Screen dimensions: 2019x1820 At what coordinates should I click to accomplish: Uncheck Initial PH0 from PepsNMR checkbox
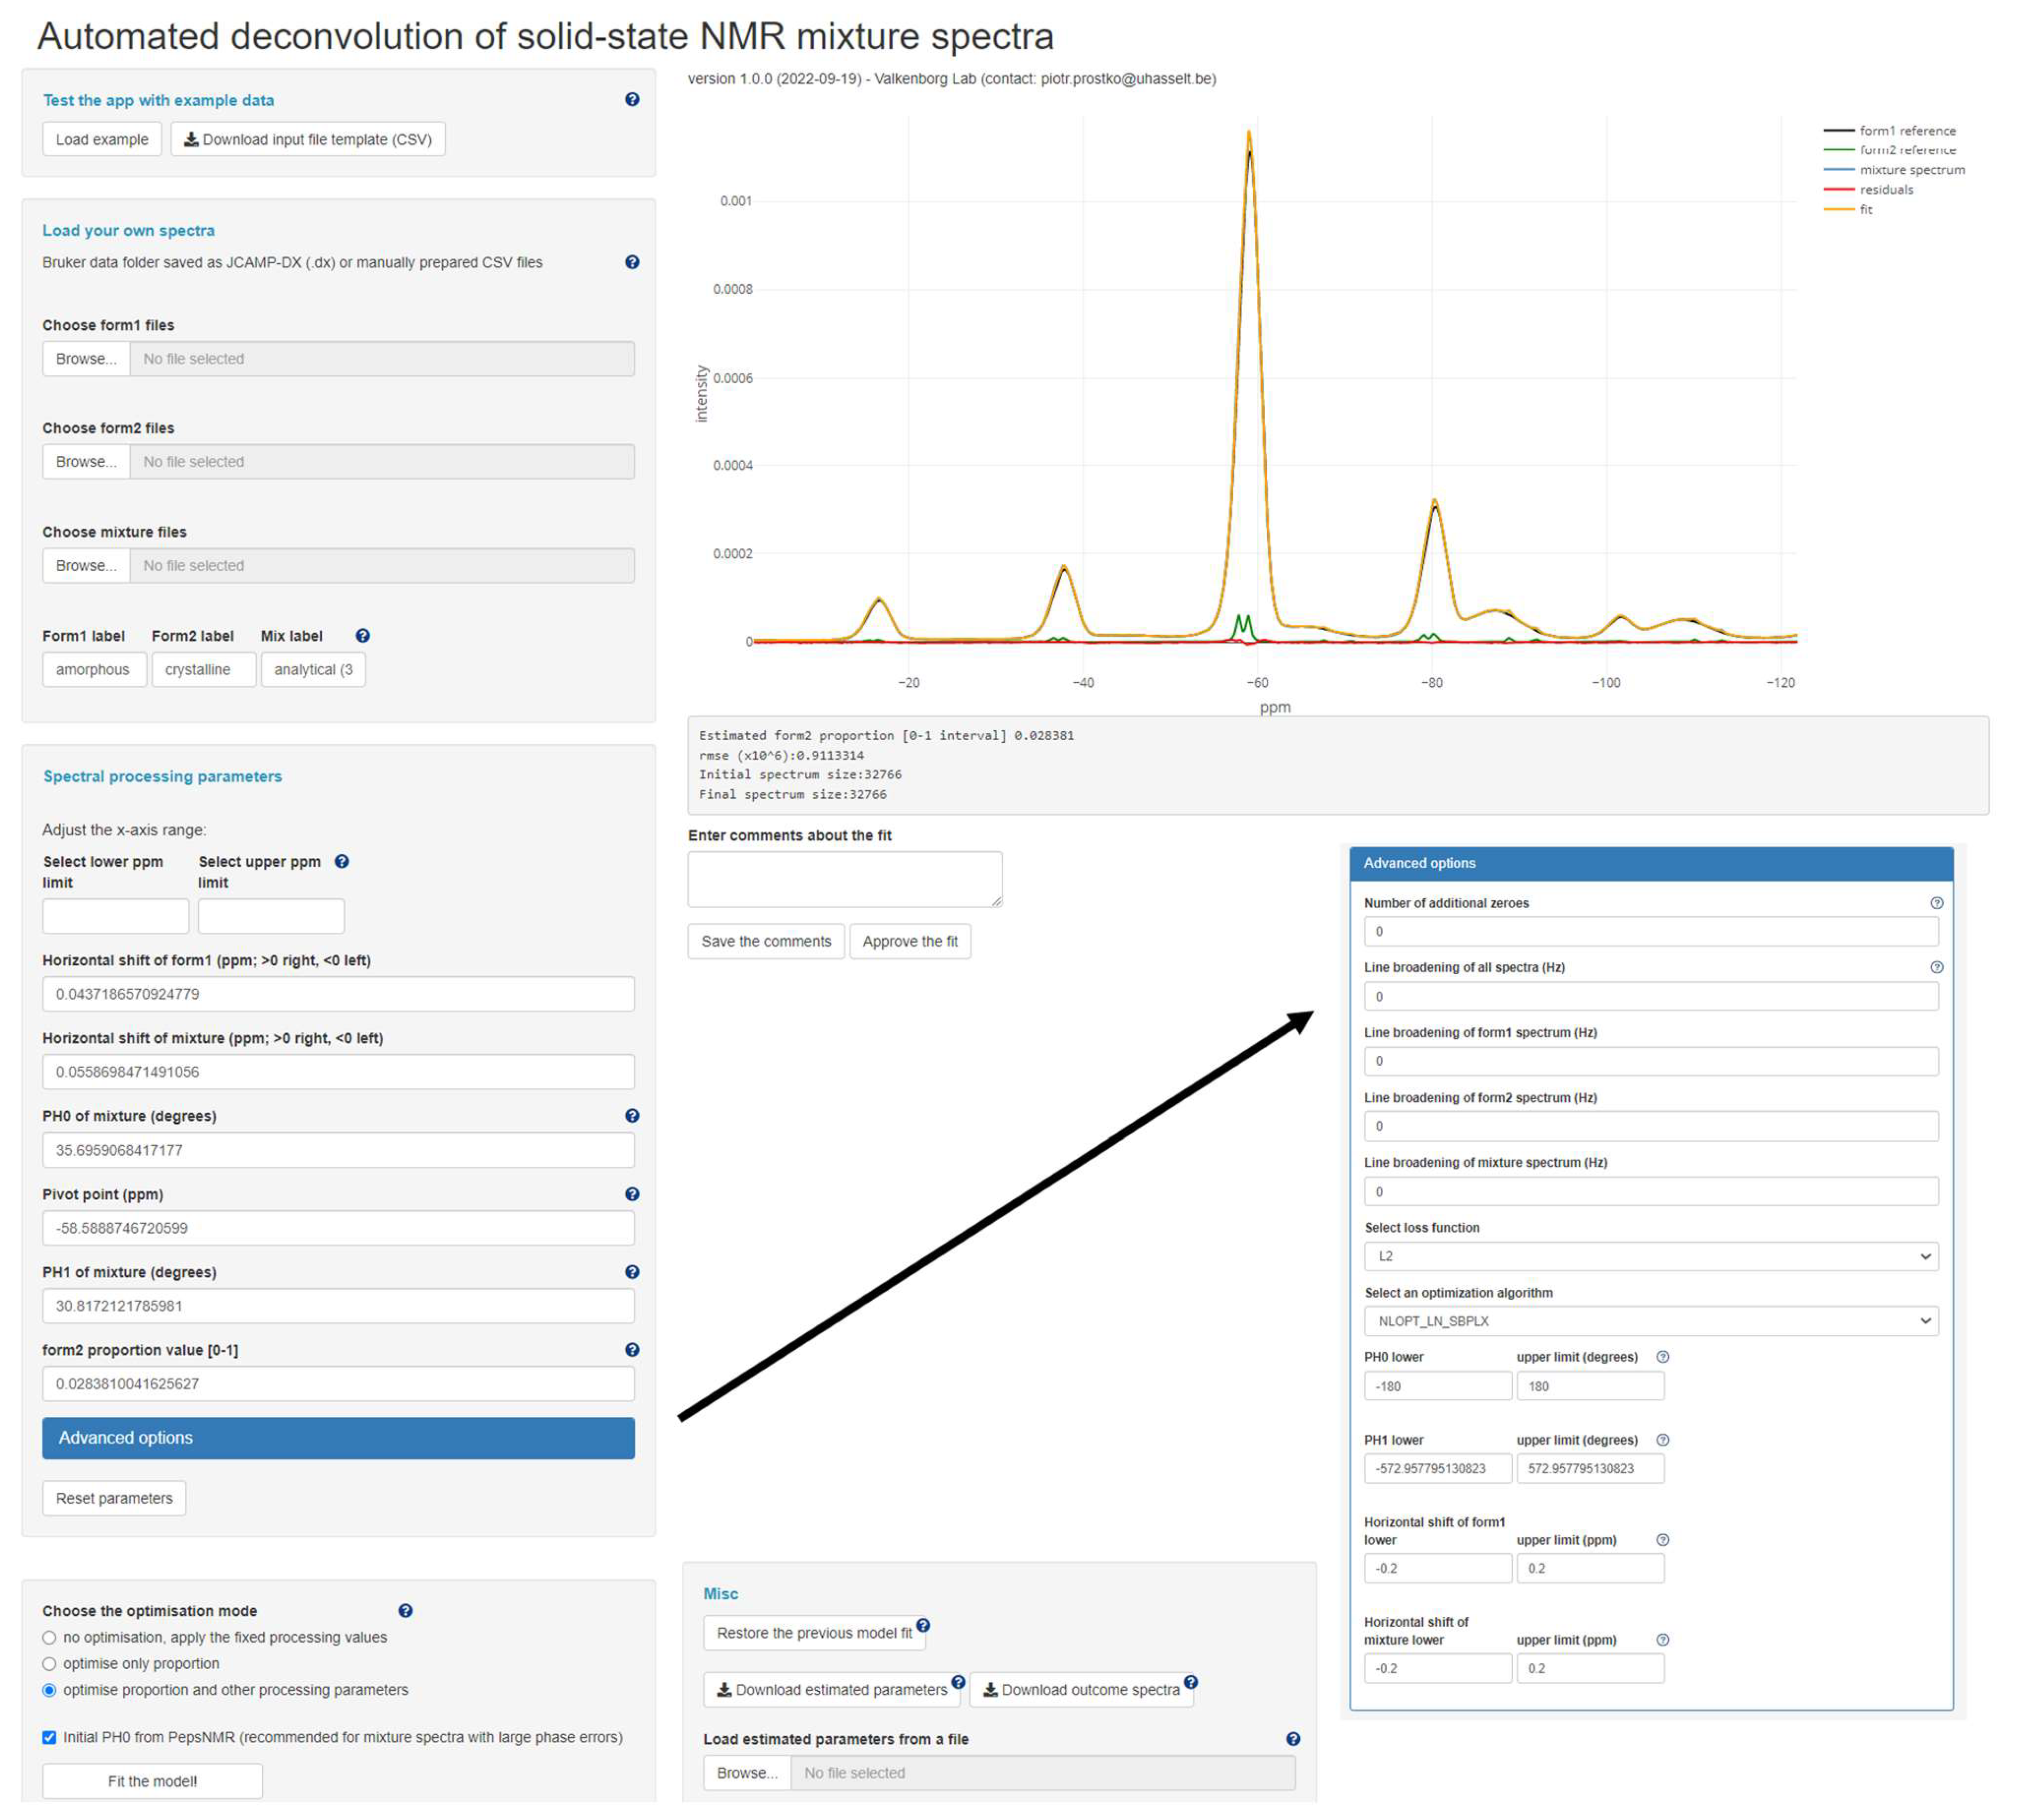click(49, 1738)
